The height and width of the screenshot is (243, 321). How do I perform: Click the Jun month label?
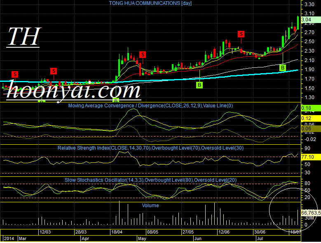198,239
